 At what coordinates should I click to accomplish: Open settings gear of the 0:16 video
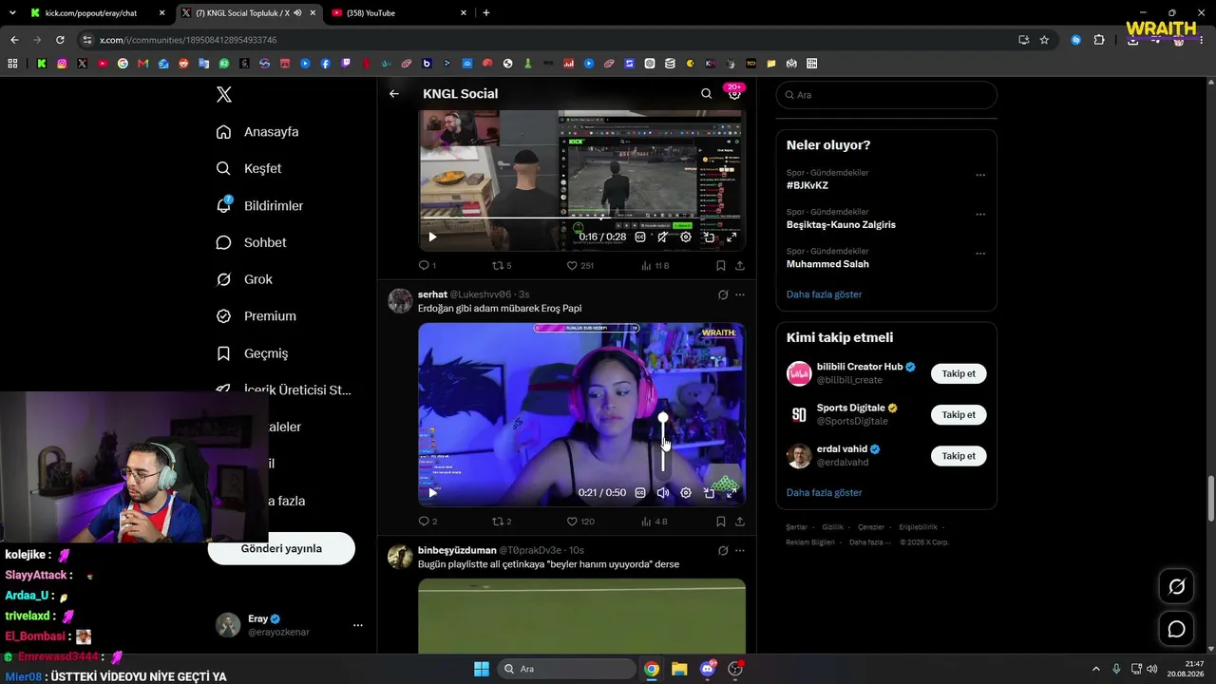(686, 237)
